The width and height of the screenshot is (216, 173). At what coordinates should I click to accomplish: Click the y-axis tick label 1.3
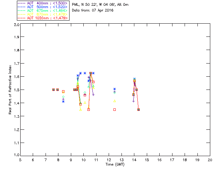tap(17, 117)
